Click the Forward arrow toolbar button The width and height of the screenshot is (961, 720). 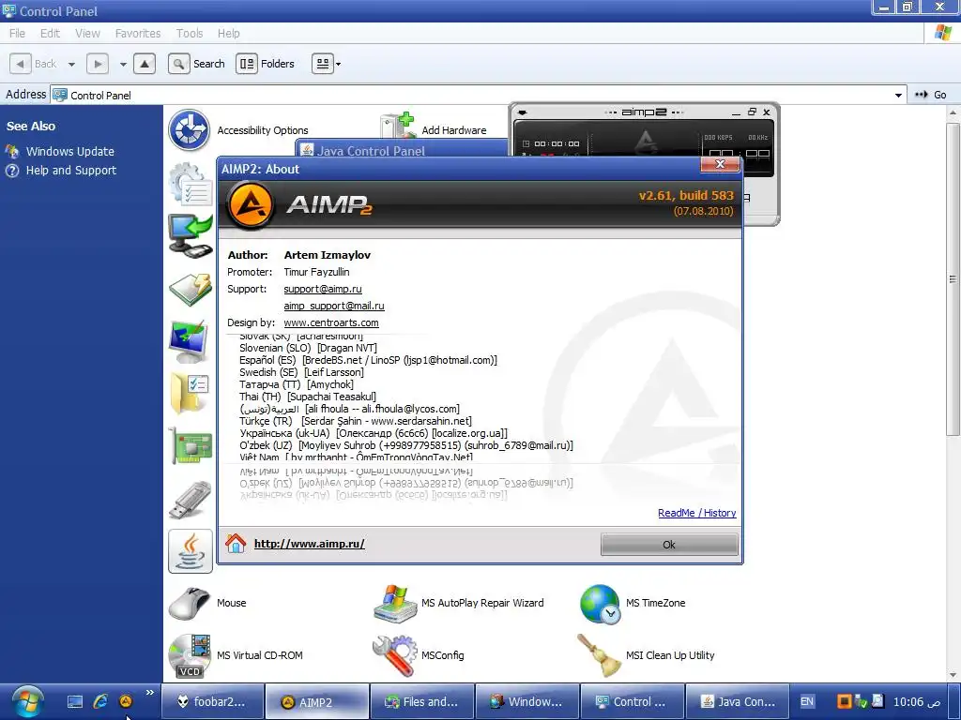click(98, 64)
